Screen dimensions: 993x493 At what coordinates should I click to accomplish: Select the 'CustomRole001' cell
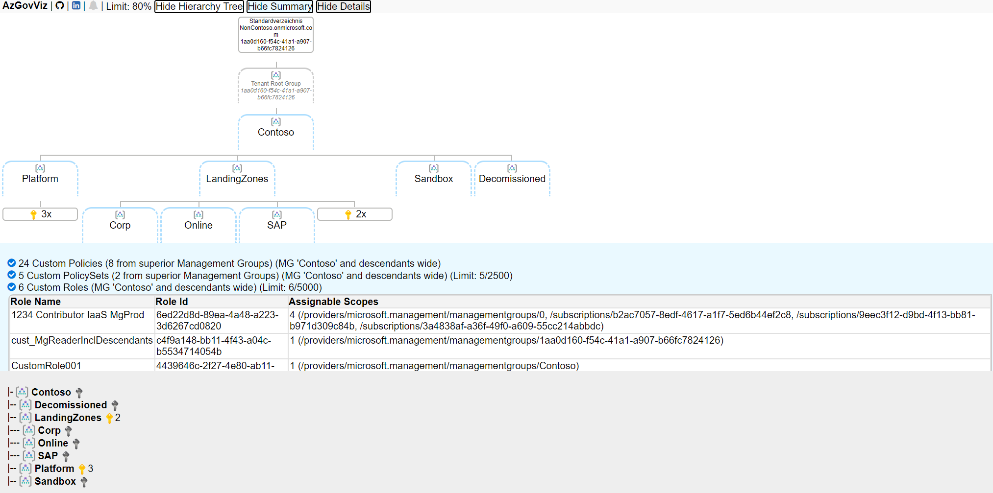[82, 365]
